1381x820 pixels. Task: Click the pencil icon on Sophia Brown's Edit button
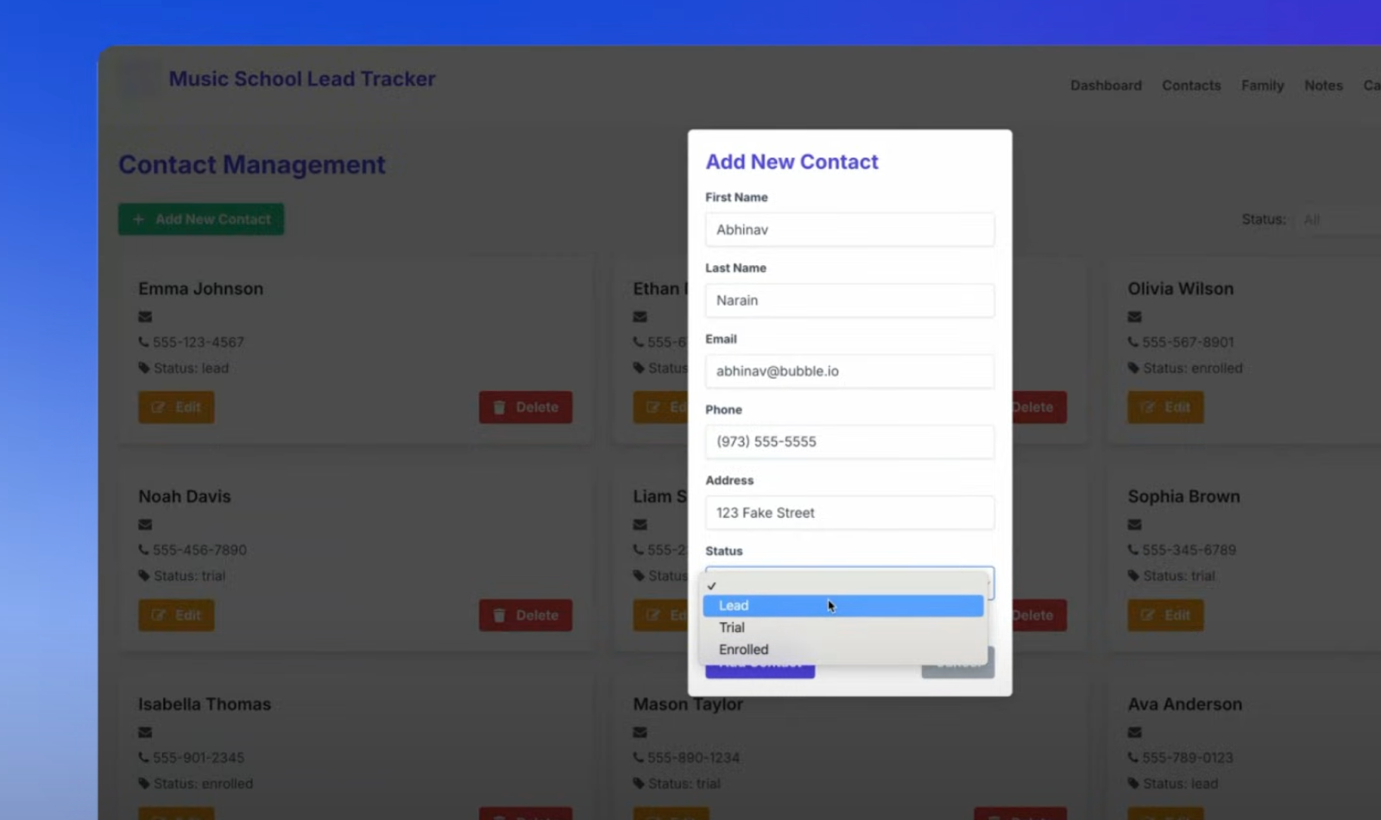[x=1149, y=615]
